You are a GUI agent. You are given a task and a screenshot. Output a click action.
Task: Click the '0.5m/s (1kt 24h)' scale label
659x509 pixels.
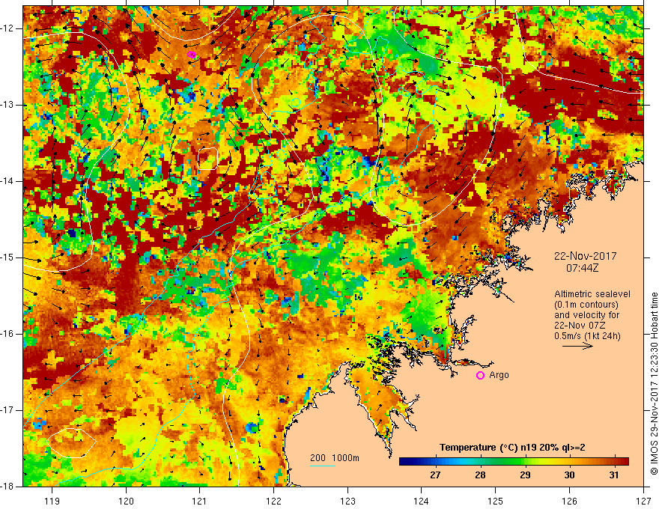(x=587, y=336)
